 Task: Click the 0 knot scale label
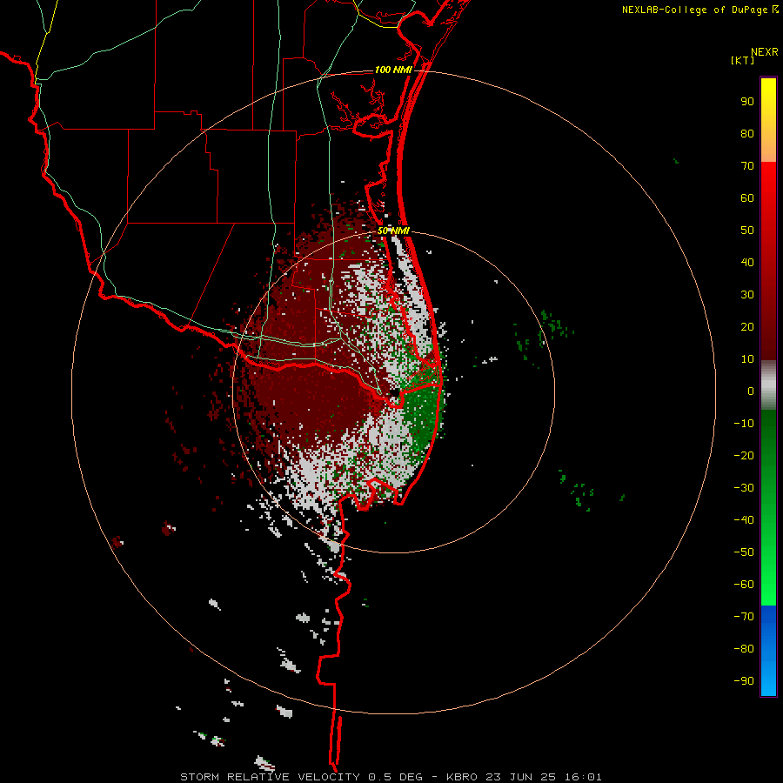[x=751, y=391]
